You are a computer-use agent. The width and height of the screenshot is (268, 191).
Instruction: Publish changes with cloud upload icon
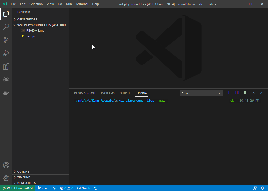pyautogui.click(x=54, y=188)
